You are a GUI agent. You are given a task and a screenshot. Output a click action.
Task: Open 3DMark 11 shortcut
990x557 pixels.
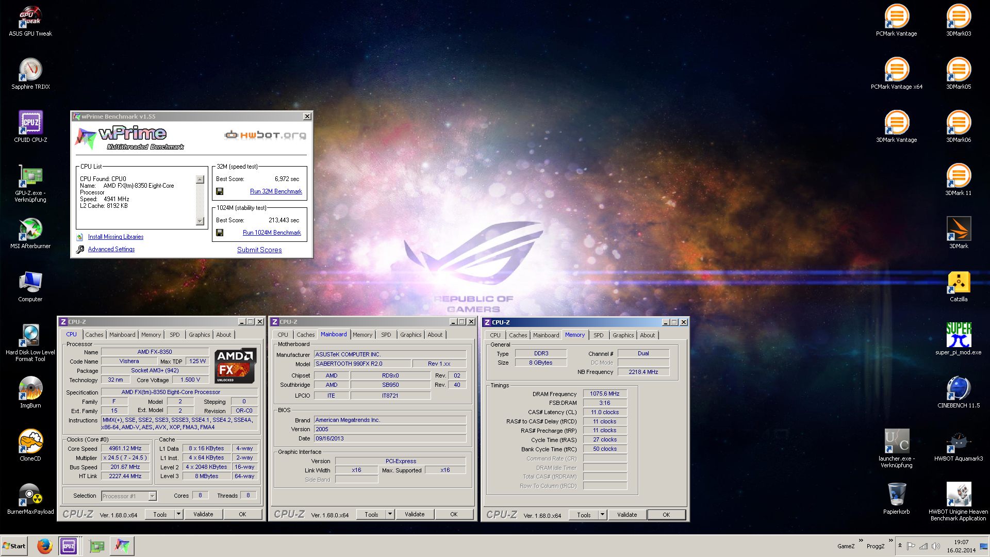click(x=959, y=180)
